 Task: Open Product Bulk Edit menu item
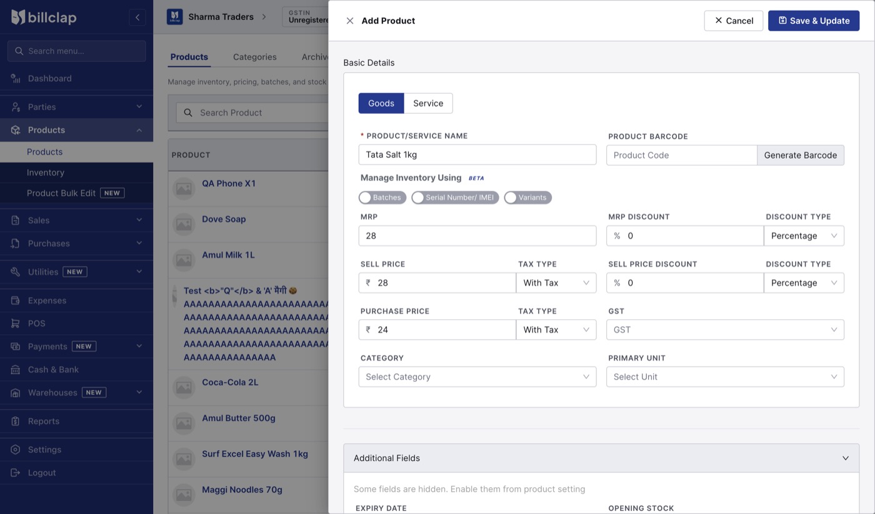(x=76, y=193)
